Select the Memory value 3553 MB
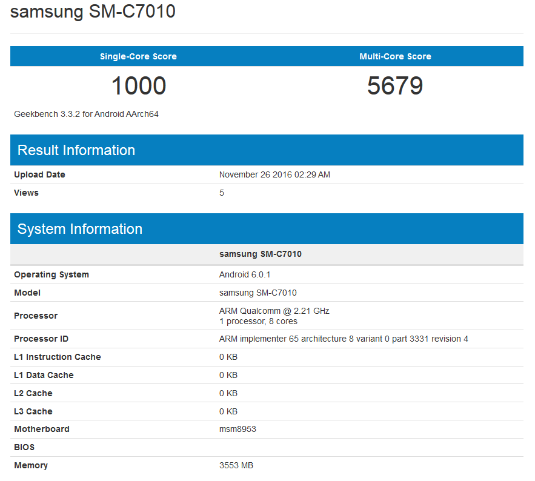Viewport: 535px width, 481px height. (x=236, y=465)
